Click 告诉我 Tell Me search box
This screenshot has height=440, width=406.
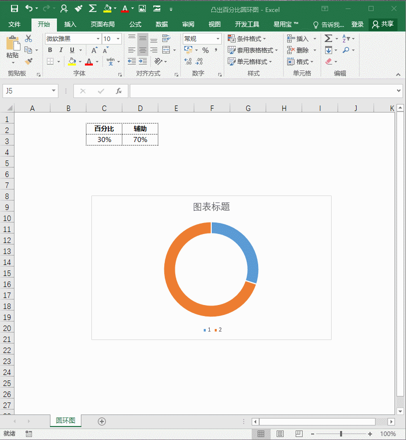(329, 24)
